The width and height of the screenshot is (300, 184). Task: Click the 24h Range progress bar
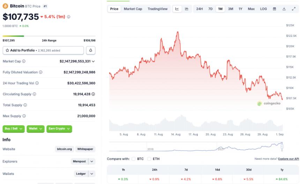click(49, 36)
